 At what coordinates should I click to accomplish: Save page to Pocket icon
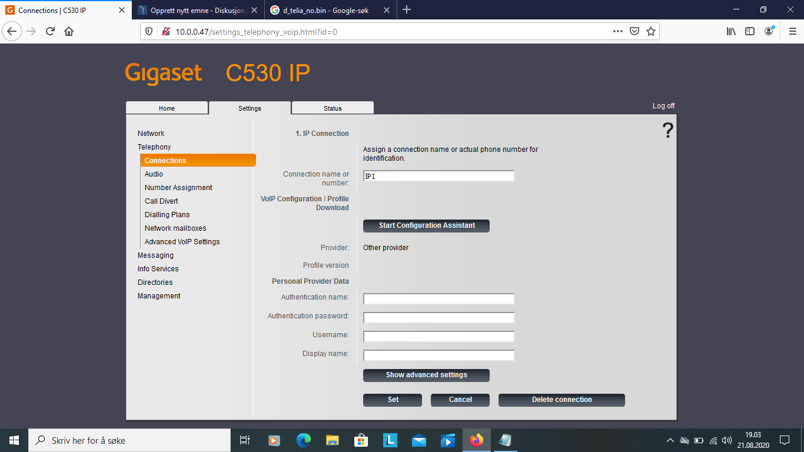[x=634, y=31]
